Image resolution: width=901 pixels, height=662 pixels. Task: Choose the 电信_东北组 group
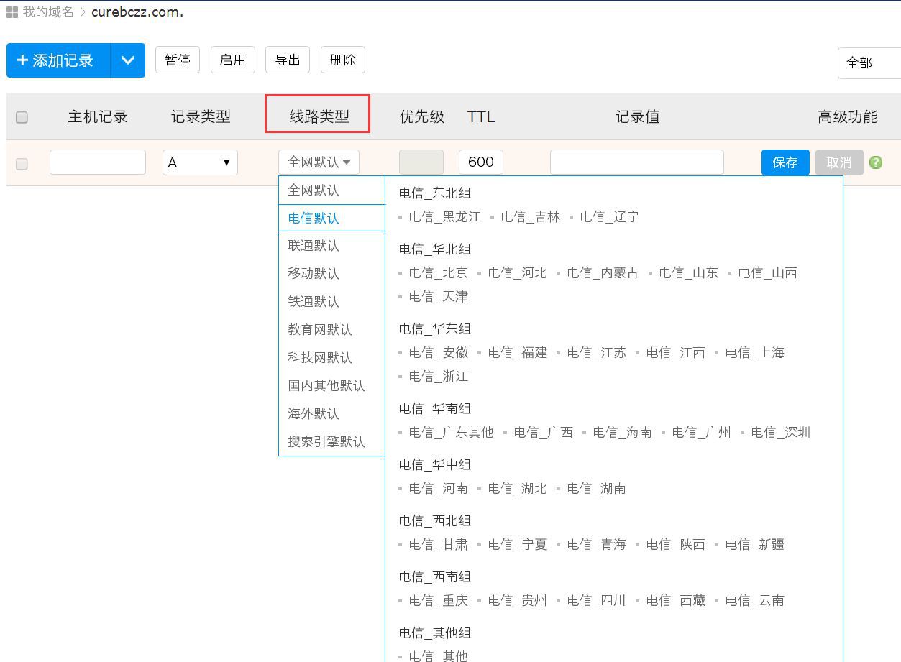pyautogui.click(x=435, y=193)
